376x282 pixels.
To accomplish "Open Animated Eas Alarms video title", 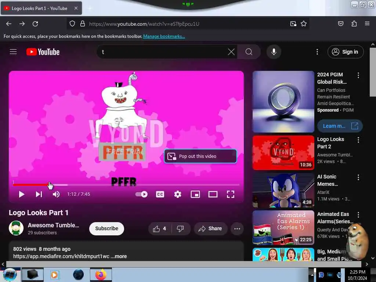I will (x=335, y=218).
